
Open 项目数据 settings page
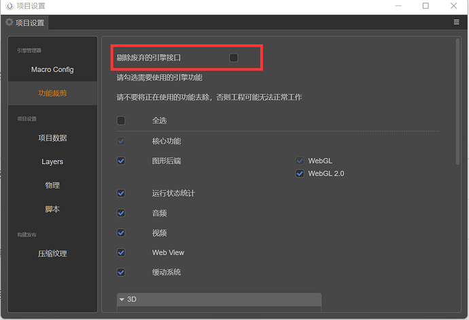point(52,138)
